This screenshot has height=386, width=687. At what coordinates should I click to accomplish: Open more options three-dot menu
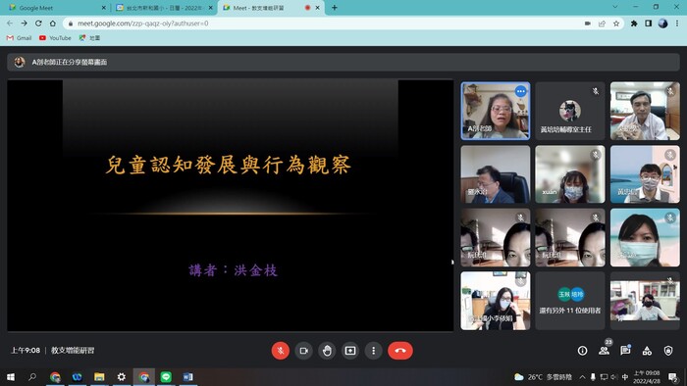[x=373, y=351]
